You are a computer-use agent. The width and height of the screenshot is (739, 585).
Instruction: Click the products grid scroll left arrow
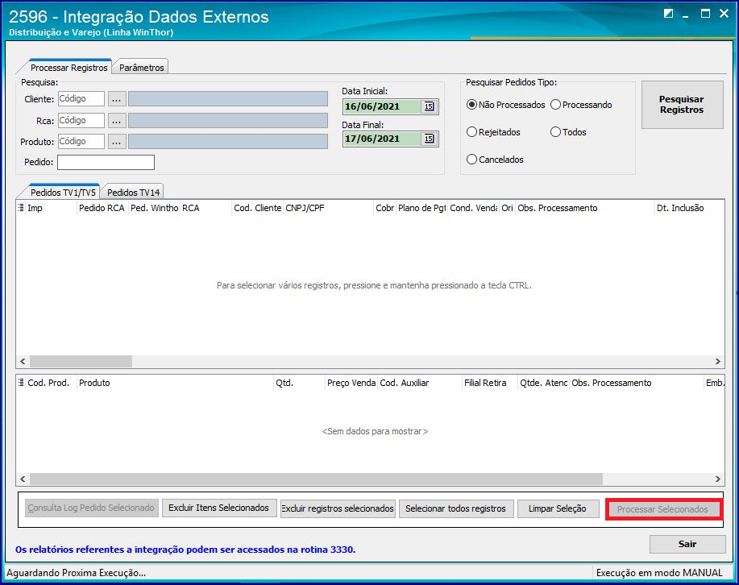[x=23, y=479]
